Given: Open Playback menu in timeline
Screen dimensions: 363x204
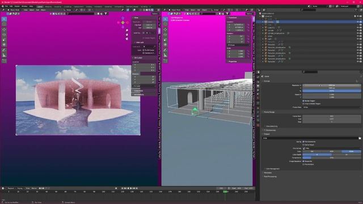Looking at the screenshot, I should [11, 188].
